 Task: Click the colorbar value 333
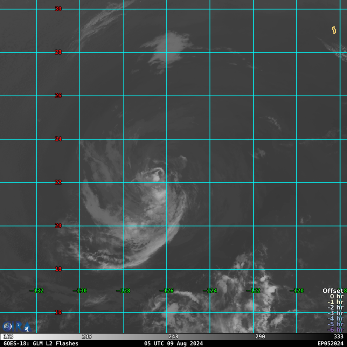point(339,337)
